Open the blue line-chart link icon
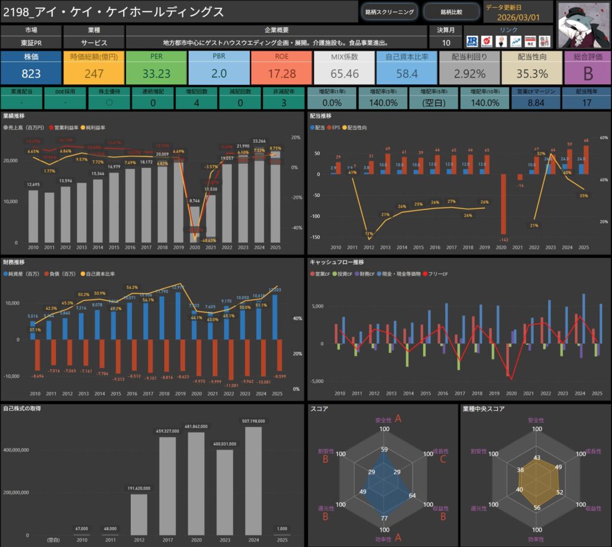612x547 pixels. pos(515,41)
